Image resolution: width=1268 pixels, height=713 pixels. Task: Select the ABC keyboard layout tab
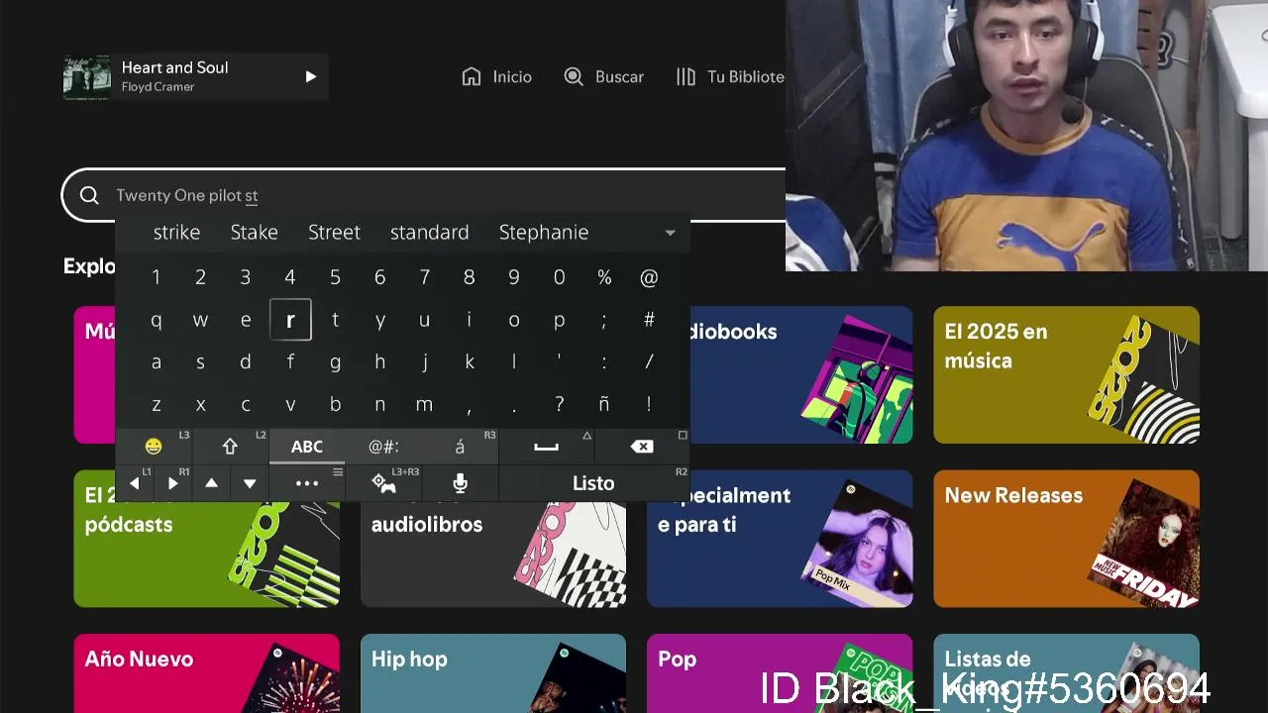pos(307,447)
